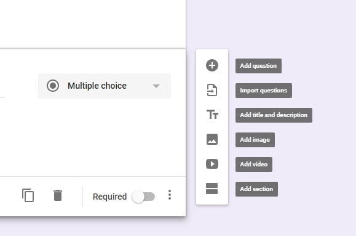Click the Add image tooltip label
This screenshot has height=236, width=356.
pos(255,140)
